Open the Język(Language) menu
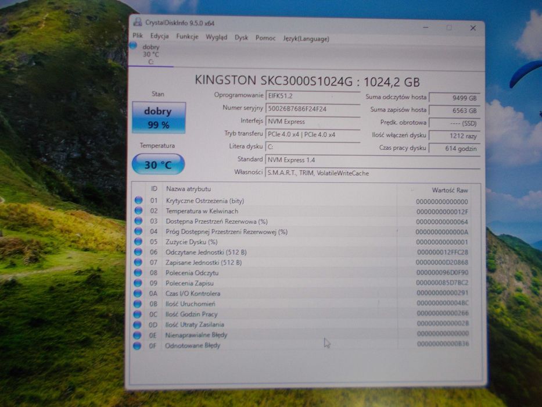 click(306, 39)
